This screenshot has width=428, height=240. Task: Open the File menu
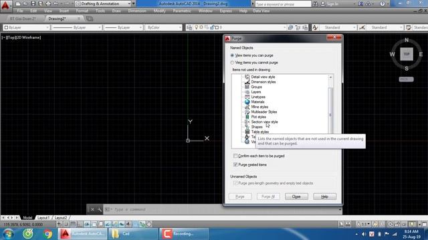[x=20, y=11]
